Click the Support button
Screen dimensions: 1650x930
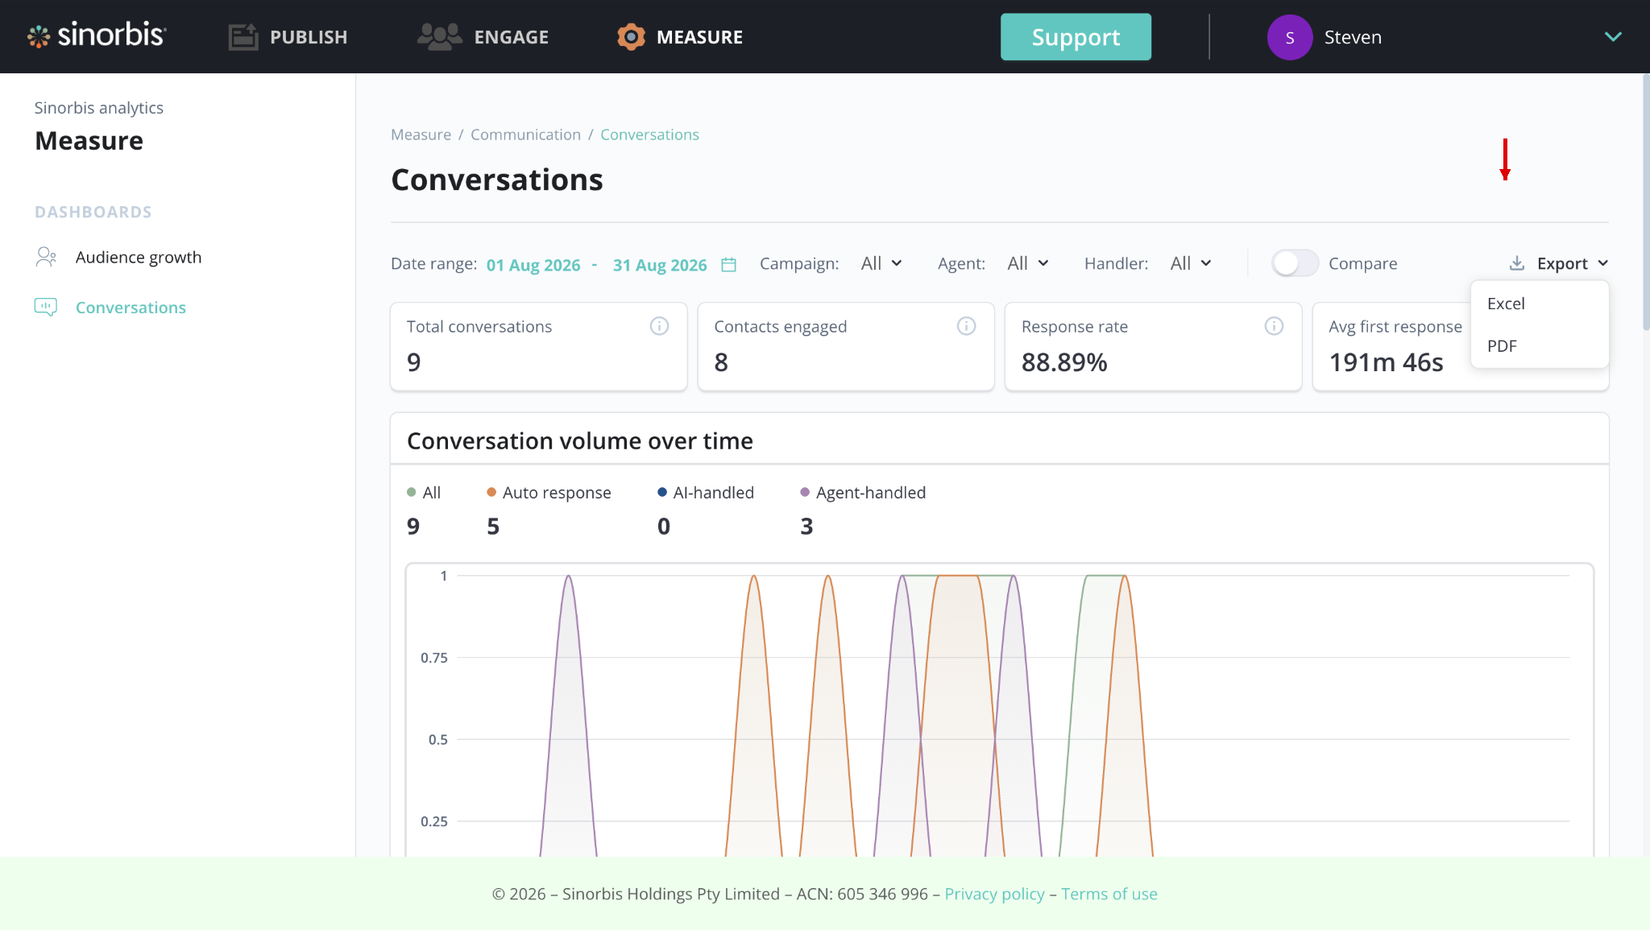[1076, 37]
